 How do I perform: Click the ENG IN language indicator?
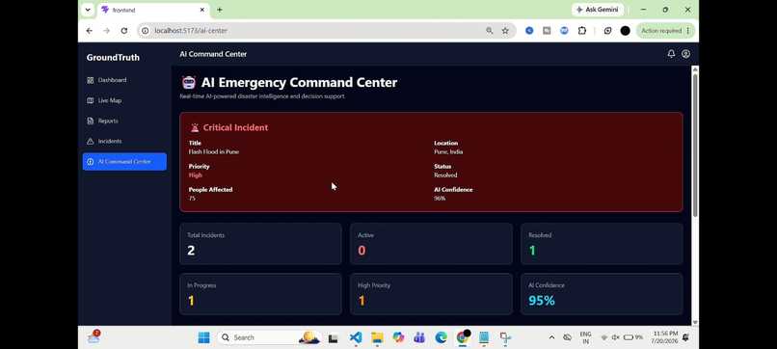click(585, 337)
